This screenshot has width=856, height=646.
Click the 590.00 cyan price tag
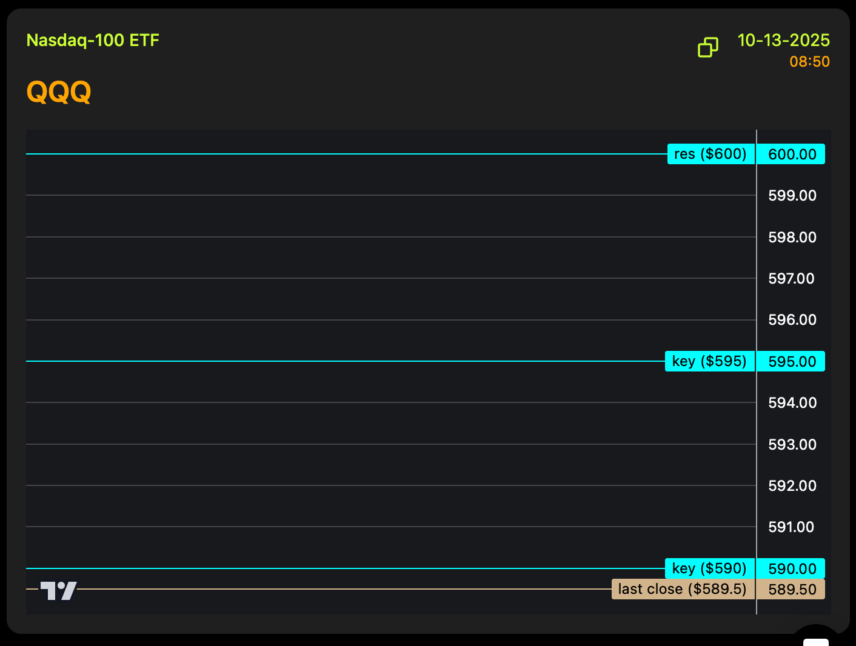(x=792, y=569)
